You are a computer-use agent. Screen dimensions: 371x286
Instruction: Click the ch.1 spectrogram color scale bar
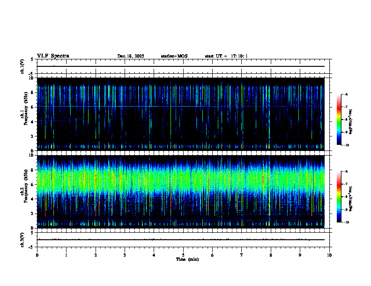point(339,120)
